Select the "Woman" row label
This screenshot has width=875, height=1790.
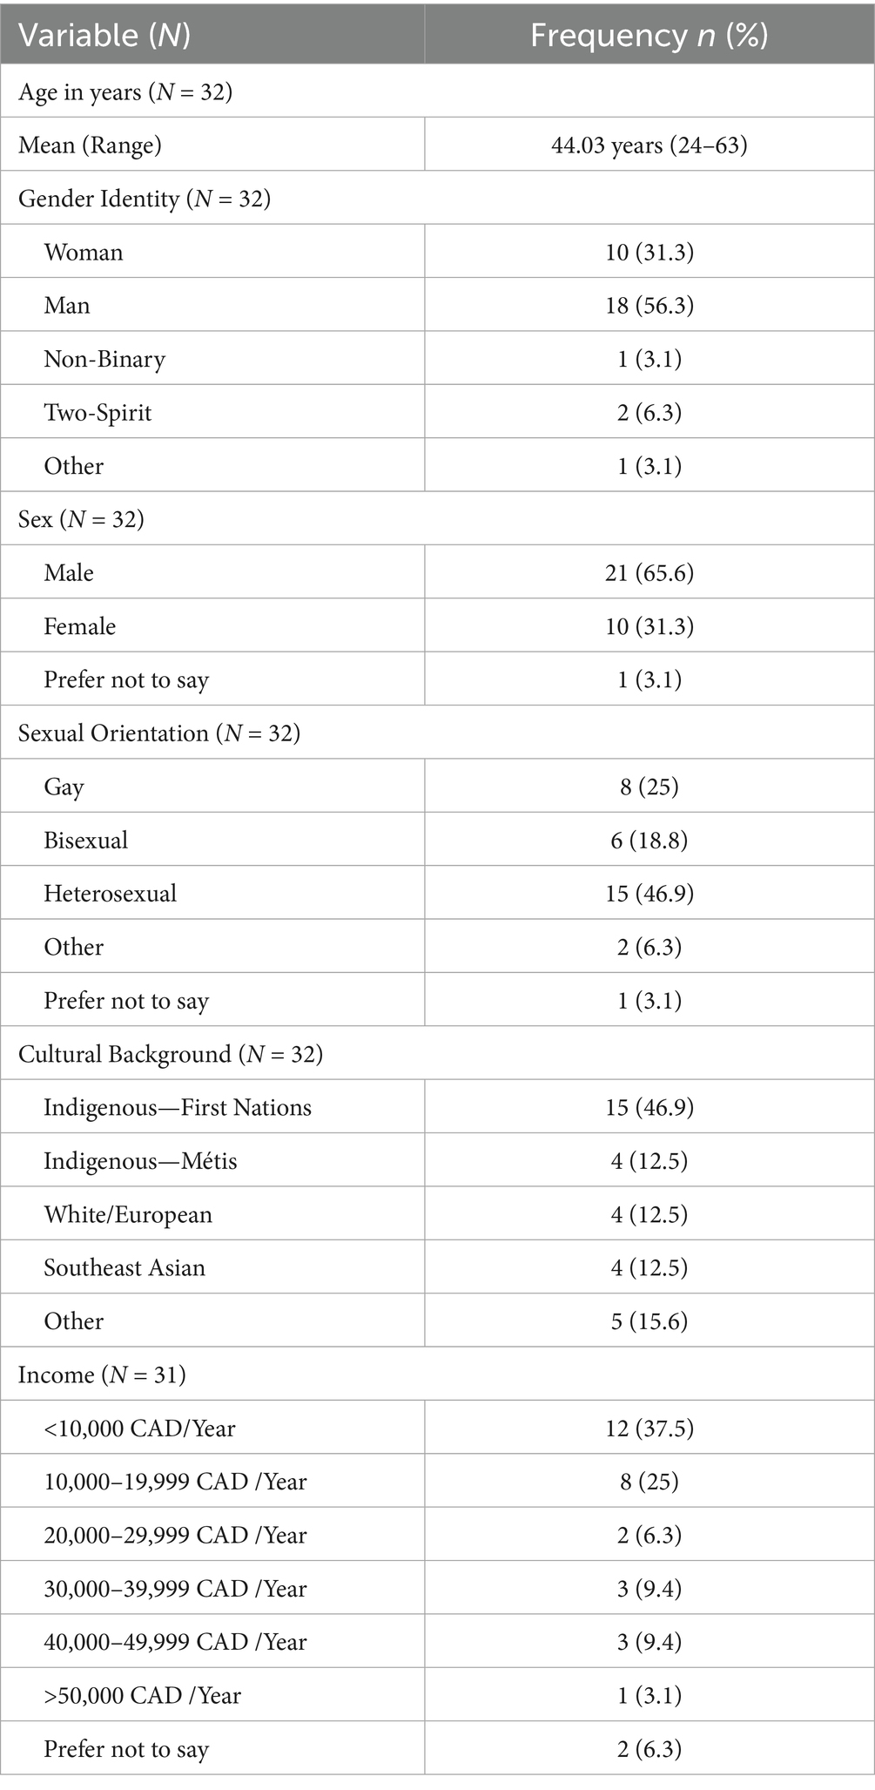(84, 253)
